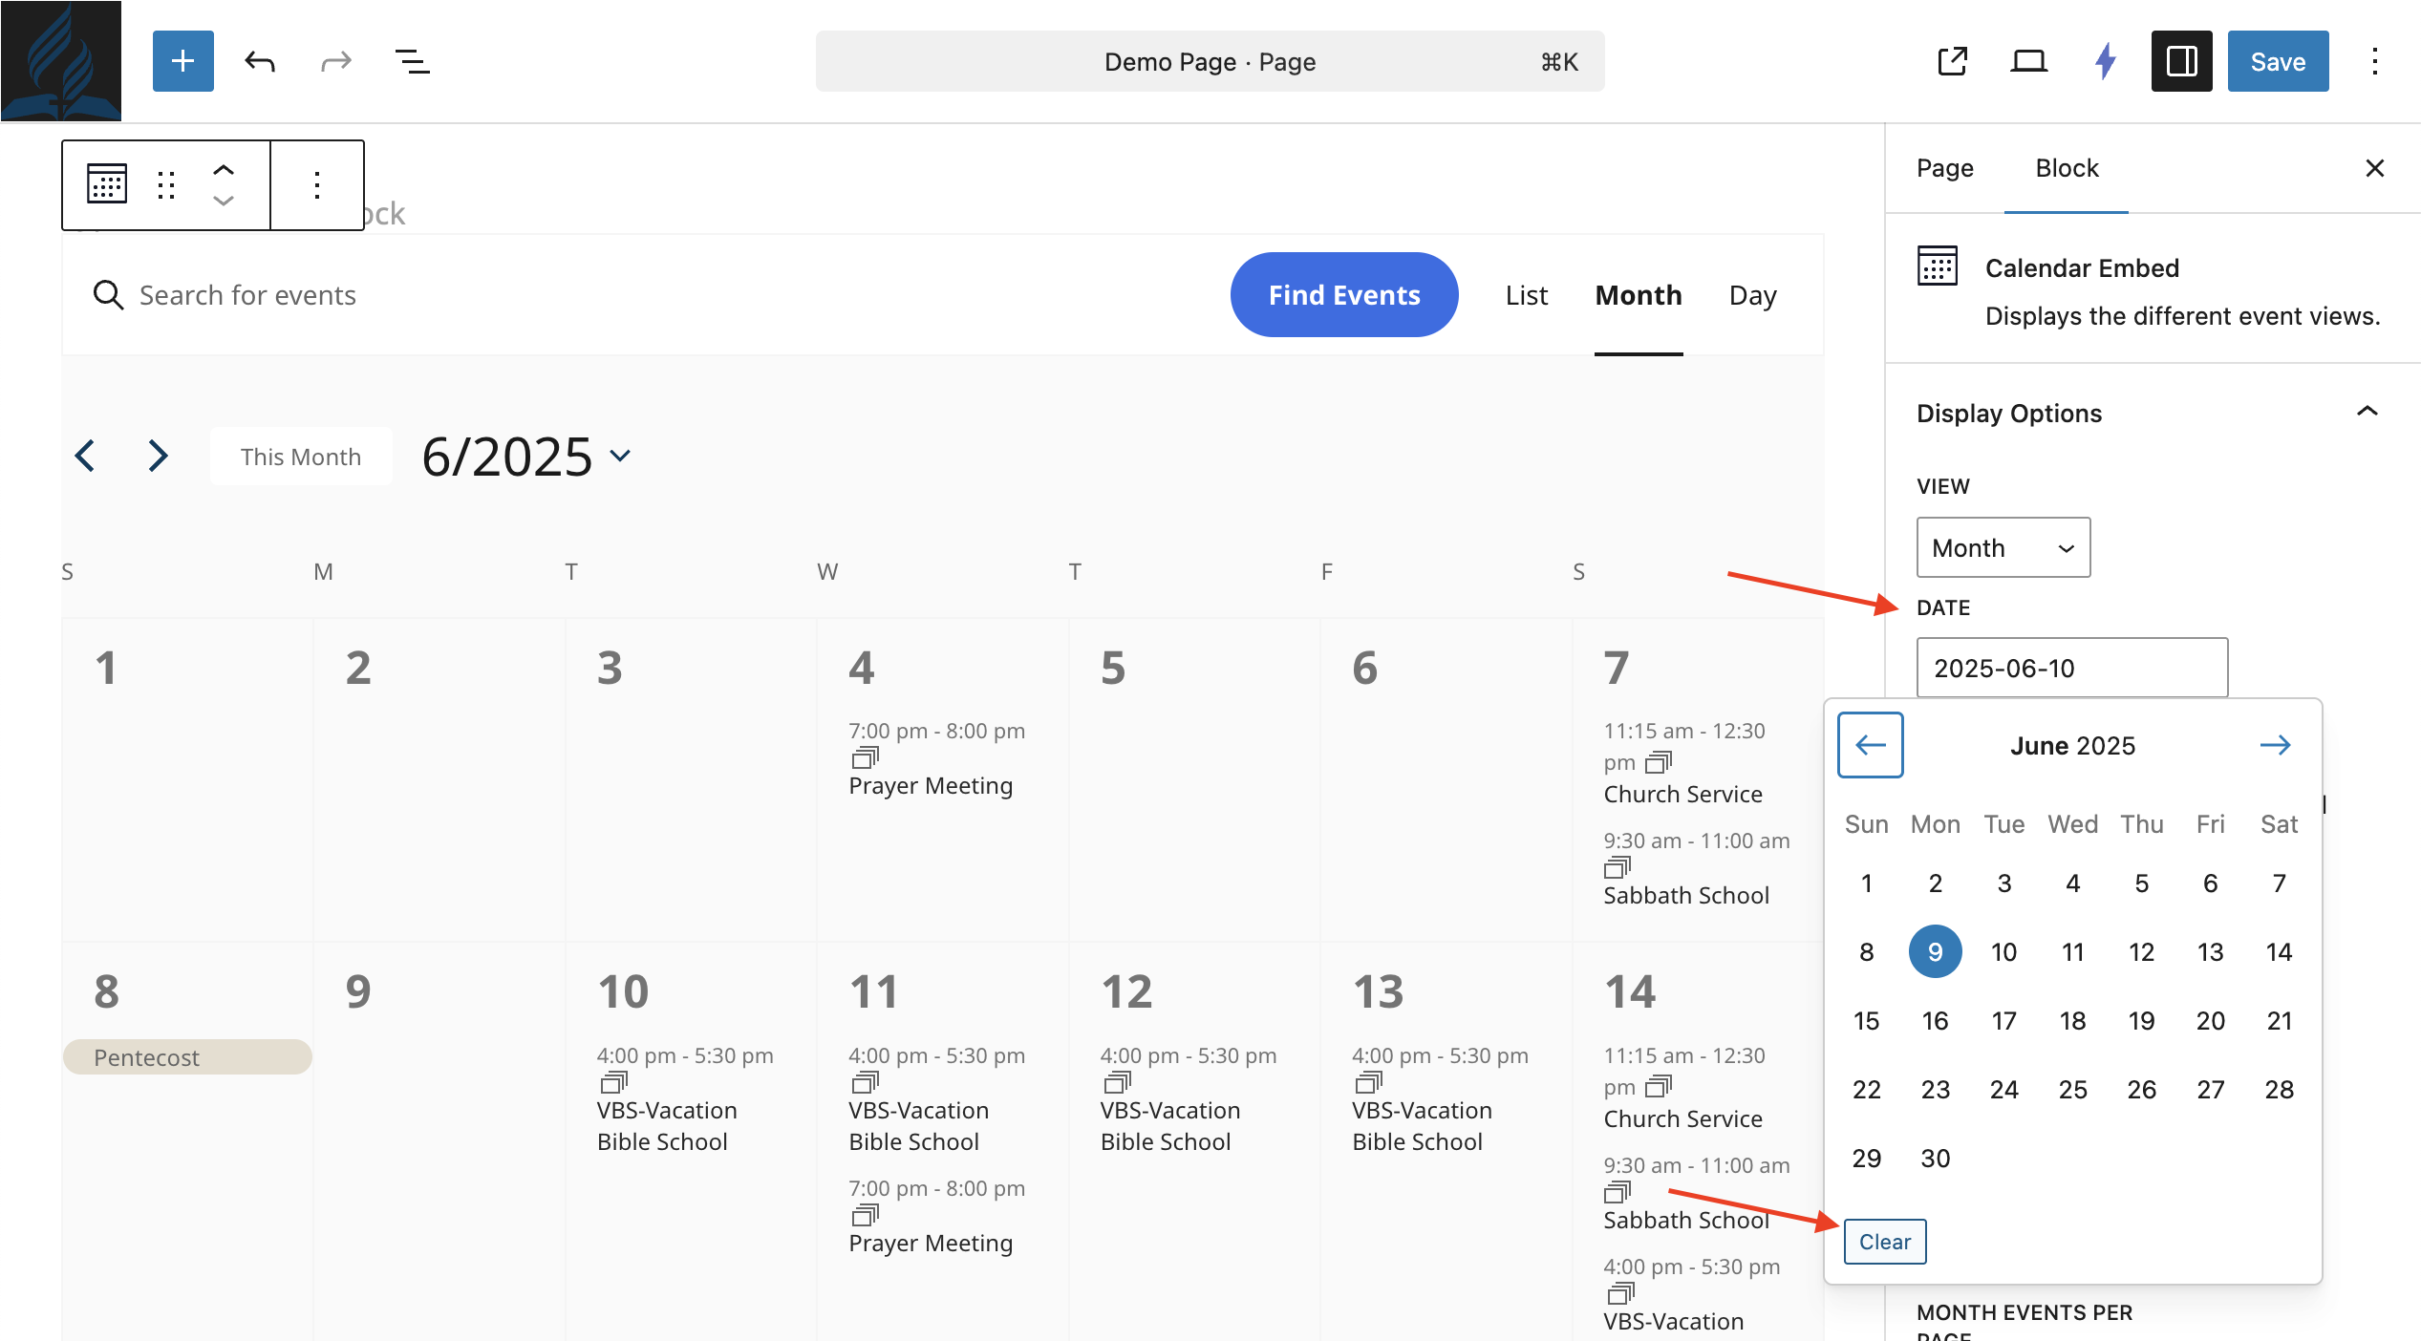Click the block drag handle icon
Image resolution: width=2421 pixels, height=1341 pixels.
[x=166, y=184]
